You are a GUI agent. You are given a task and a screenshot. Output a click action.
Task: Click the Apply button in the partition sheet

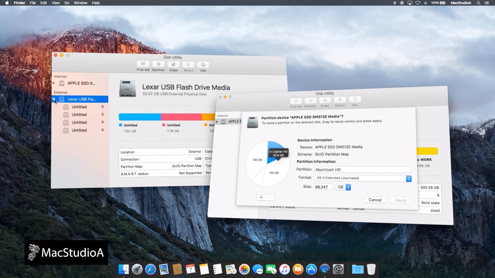pos(401,200)
